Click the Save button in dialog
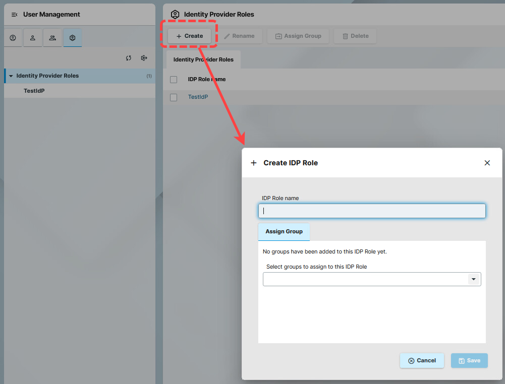Image resolution: width=505 pixels, height=384 pixels. point(469,360)
